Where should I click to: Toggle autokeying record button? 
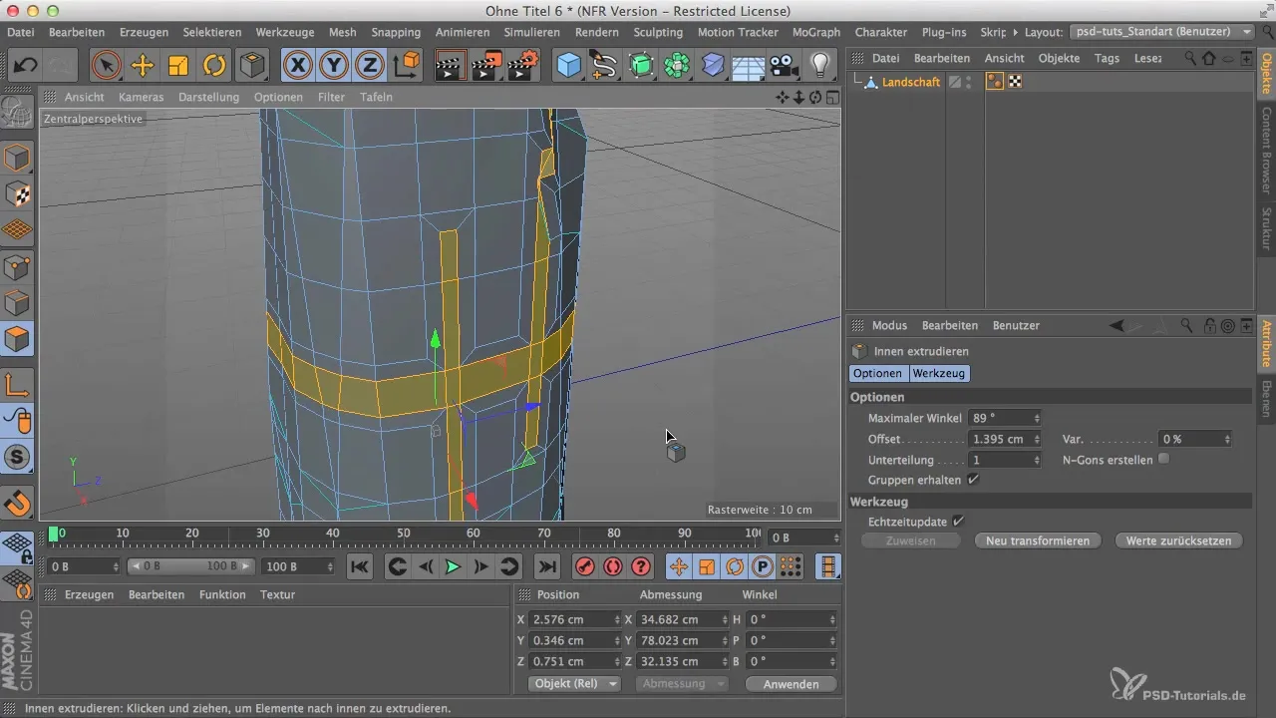613,566
